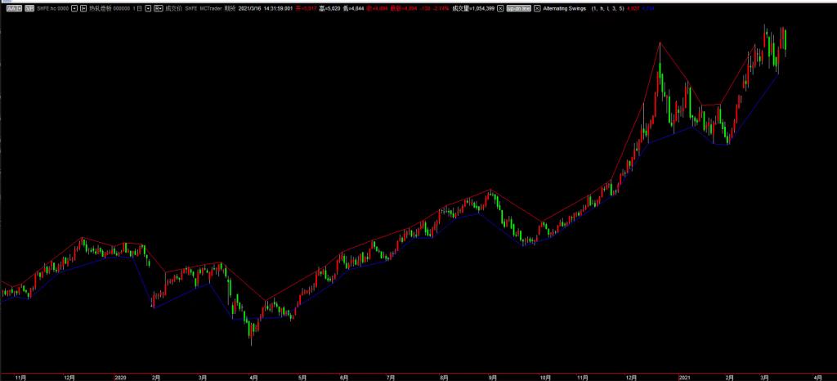Click the 热轧卷板 000000 instrument name
837x381 pixels.
click(109, 8)
